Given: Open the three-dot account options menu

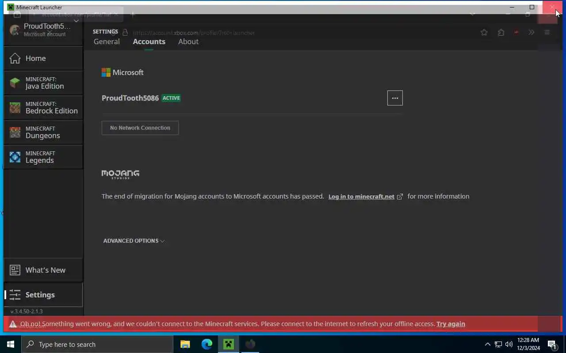Looking at the screenshot, I should point(395,98).
